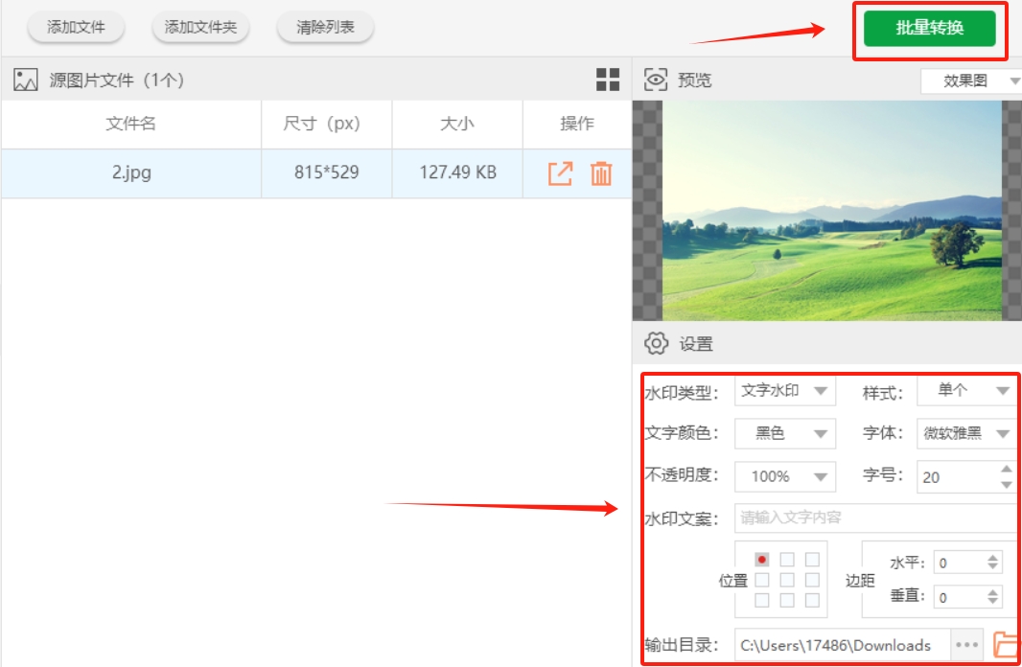Click the settings gear icon
The height and width of the screenshot is (667, 1022).
pyautogui.click(x=657, y=343)
